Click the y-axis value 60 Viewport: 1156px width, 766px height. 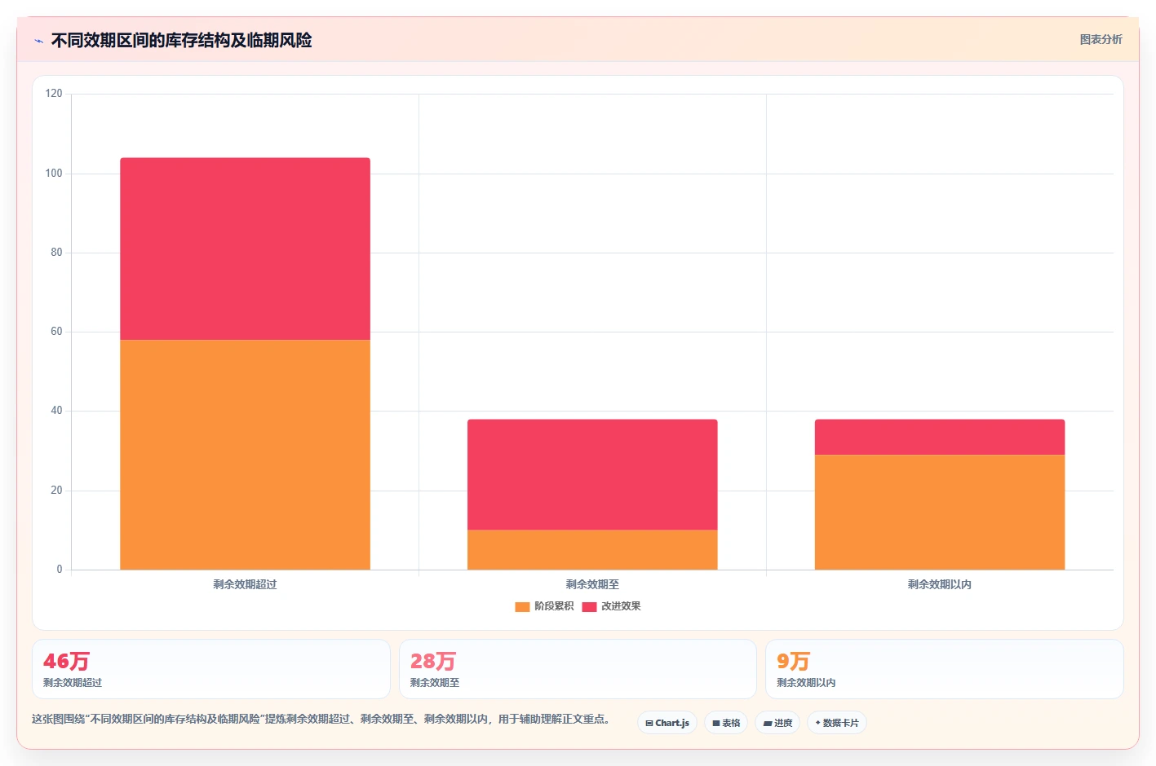56,332
